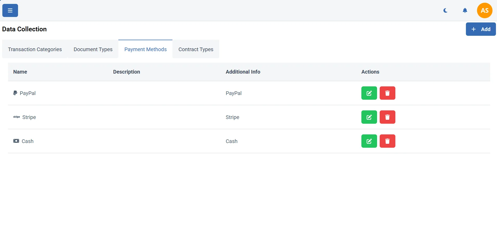Toggle dark mode with the moon icon
This screenshot has height=238, width=497.
(x=445, y=10)
